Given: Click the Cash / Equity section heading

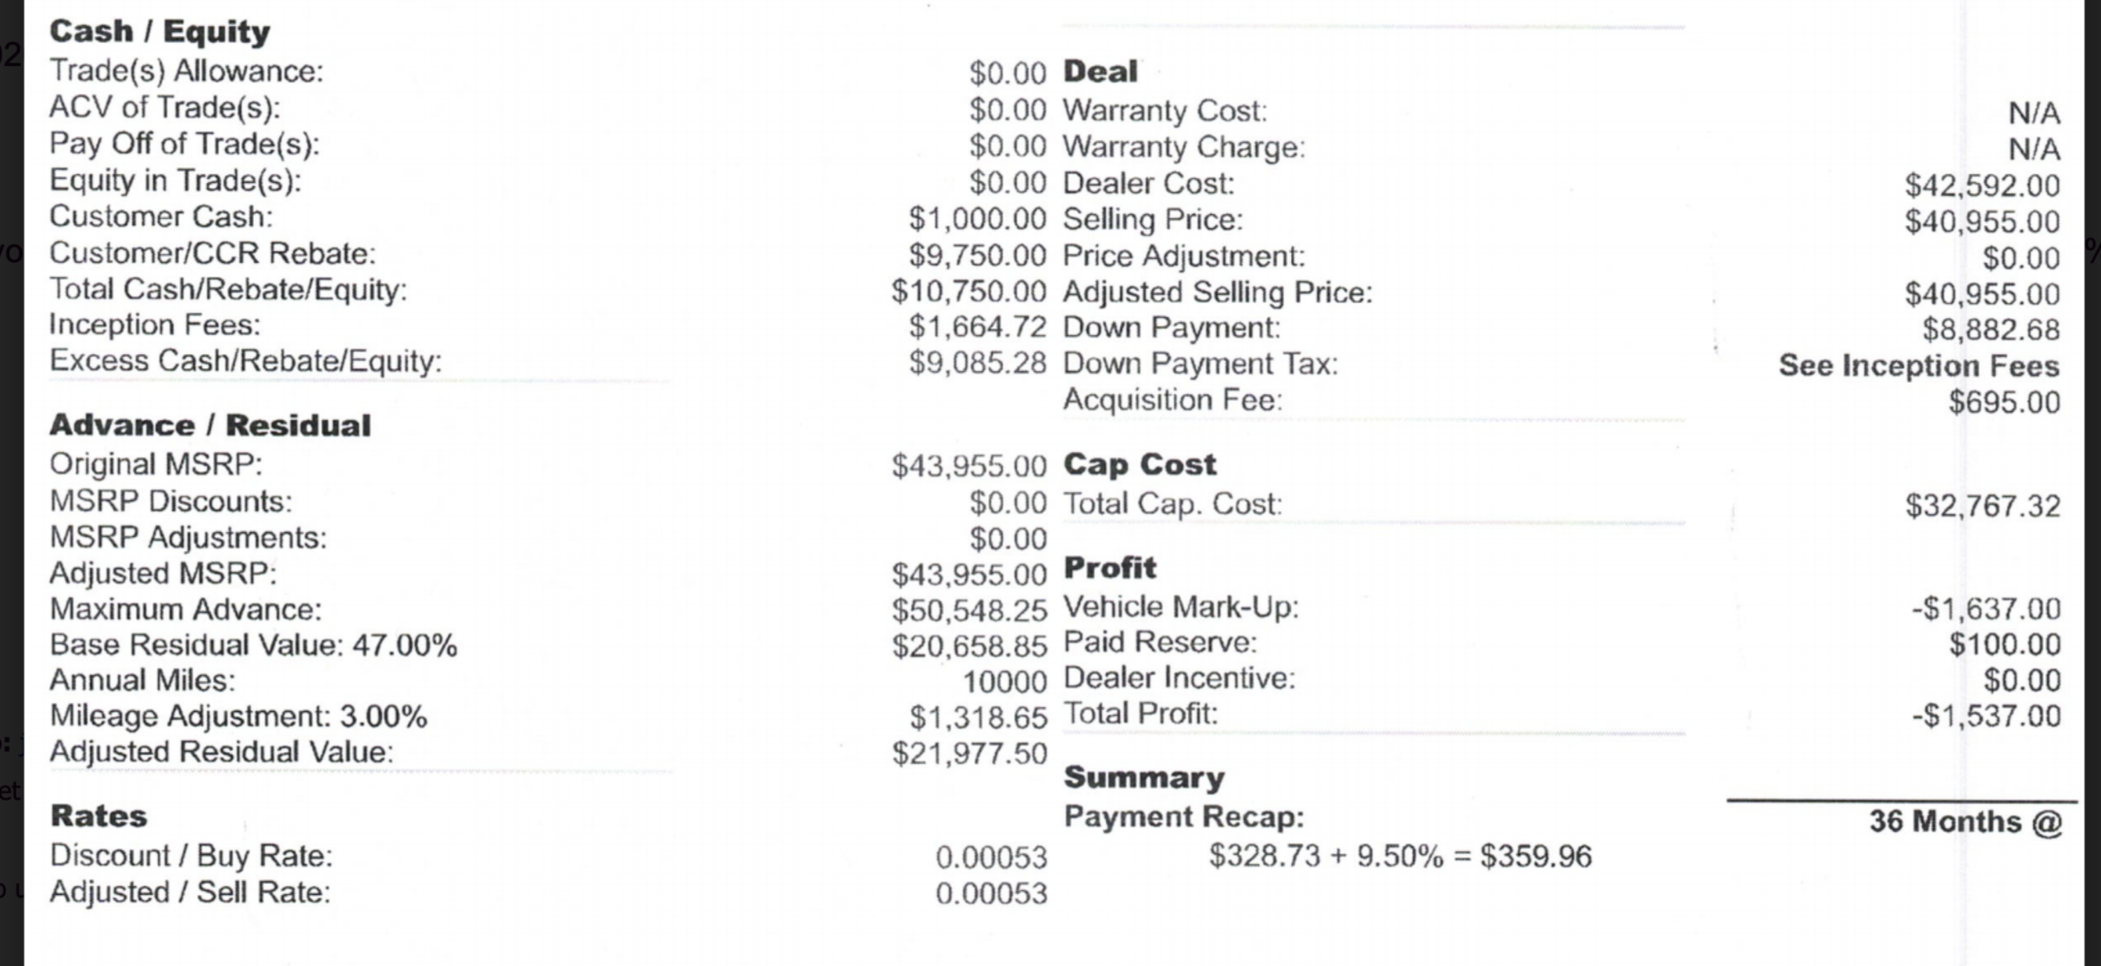Looking at the screenshot, I should (159, 32).
